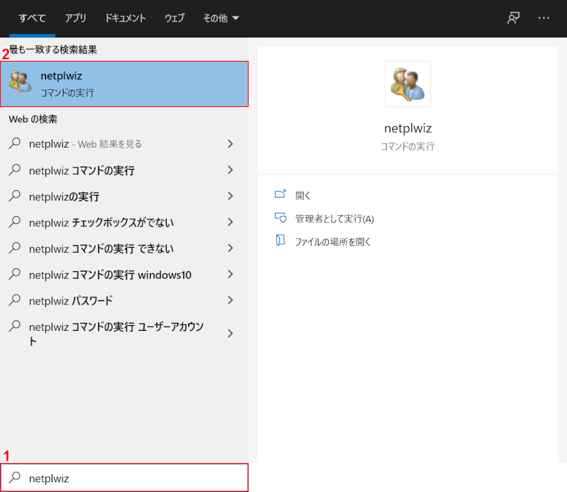Open the three-dots options menu
The width and height of the screenshot is (567, 492).
[544, 18]
